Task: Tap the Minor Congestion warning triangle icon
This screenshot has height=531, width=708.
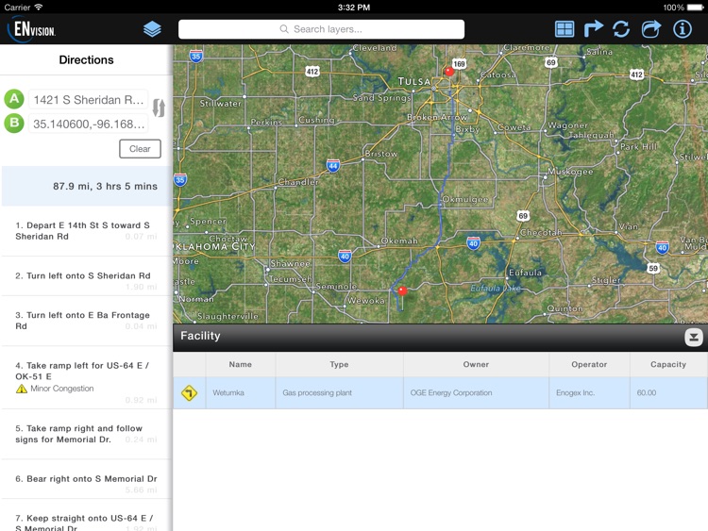Action: point(21,389)
